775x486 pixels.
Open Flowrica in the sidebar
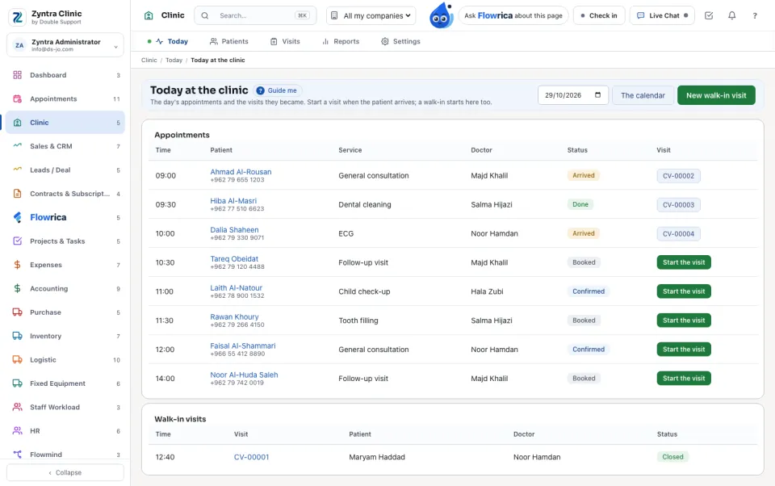pyautogui.click(x=65, y=217)
